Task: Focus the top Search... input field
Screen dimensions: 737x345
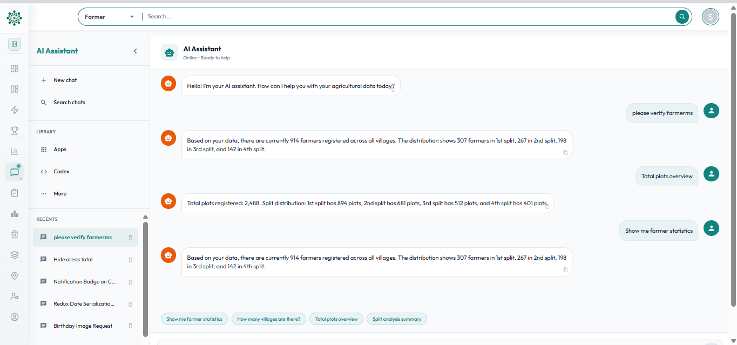Action: (x=409, y=17)
